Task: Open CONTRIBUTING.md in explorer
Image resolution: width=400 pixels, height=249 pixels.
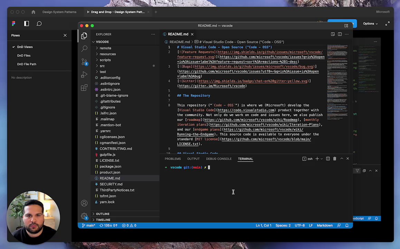Action: (116, 149)
